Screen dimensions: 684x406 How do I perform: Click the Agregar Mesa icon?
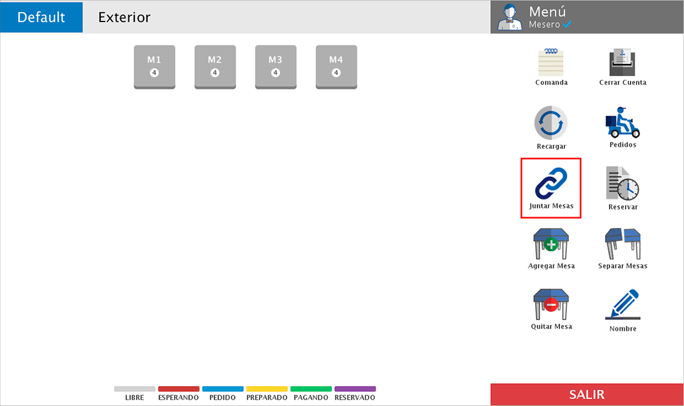coord(551,244)
